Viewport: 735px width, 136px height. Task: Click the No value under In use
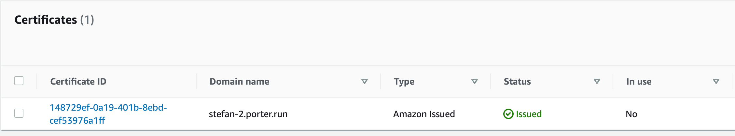point(631,114)
